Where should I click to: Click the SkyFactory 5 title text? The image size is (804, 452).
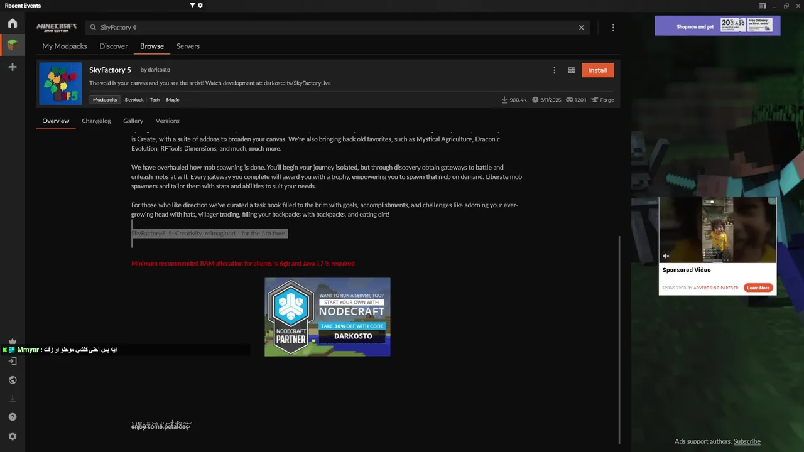click(110, 70)
